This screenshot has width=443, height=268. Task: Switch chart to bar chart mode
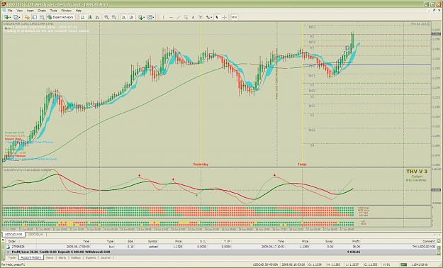pos(82,17)
